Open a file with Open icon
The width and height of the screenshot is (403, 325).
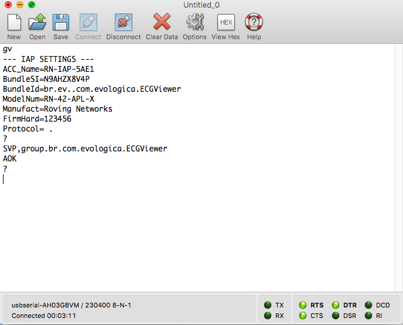point(37,23)
